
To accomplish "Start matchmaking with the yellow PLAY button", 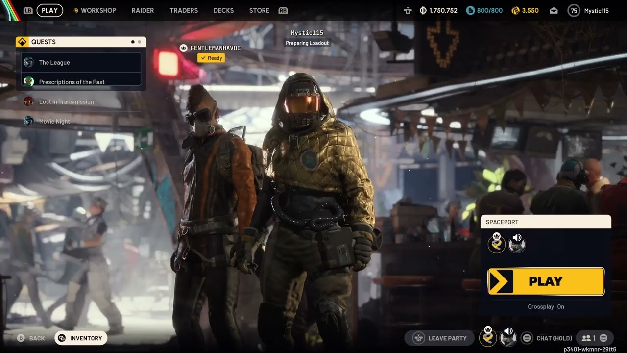I will coord(546,281).
